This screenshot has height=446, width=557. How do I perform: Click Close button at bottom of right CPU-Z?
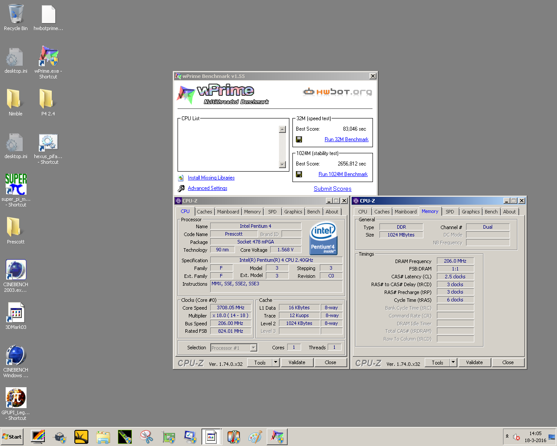508,362
